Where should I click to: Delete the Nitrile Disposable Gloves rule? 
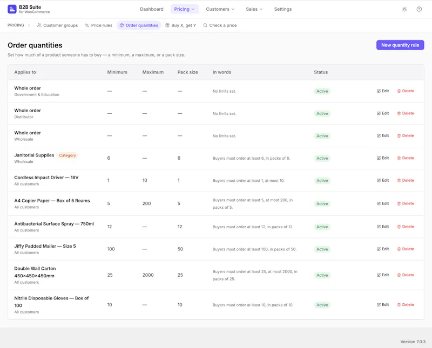pyautogui.click(x=406, y=304)
